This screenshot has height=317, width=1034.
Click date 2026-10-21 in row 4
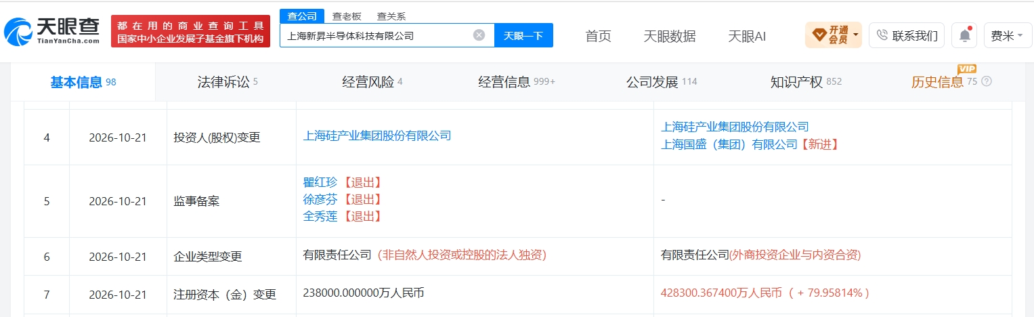[x=118, y=138]
